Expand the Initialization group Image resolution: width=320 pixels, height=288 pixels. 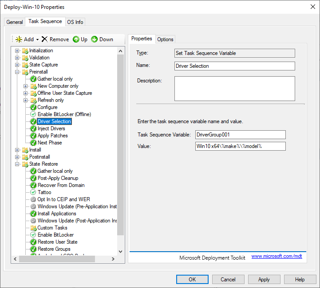pos(17,51)
